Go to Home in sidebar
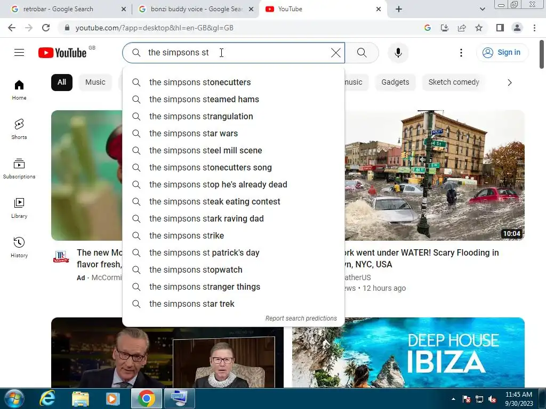Image resolution: width=546 pixels, height=409 pixels. 19,89
